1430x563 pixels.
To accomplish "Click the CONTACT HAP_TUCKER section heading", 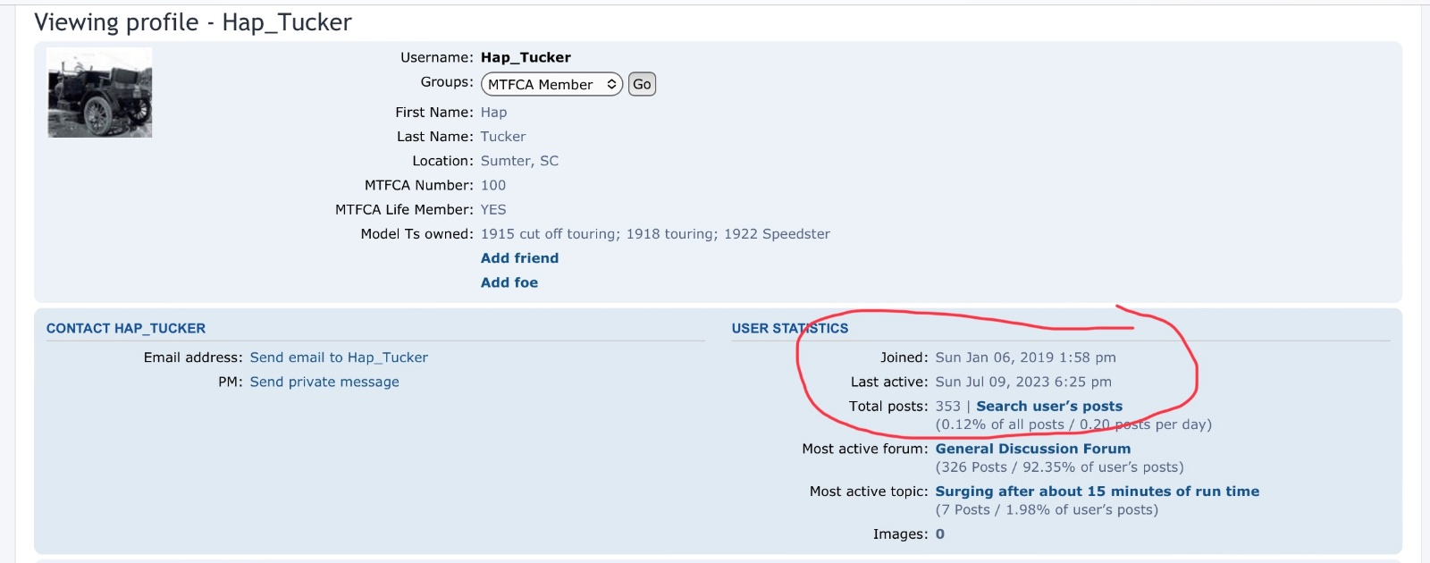I will pos(126,328).
